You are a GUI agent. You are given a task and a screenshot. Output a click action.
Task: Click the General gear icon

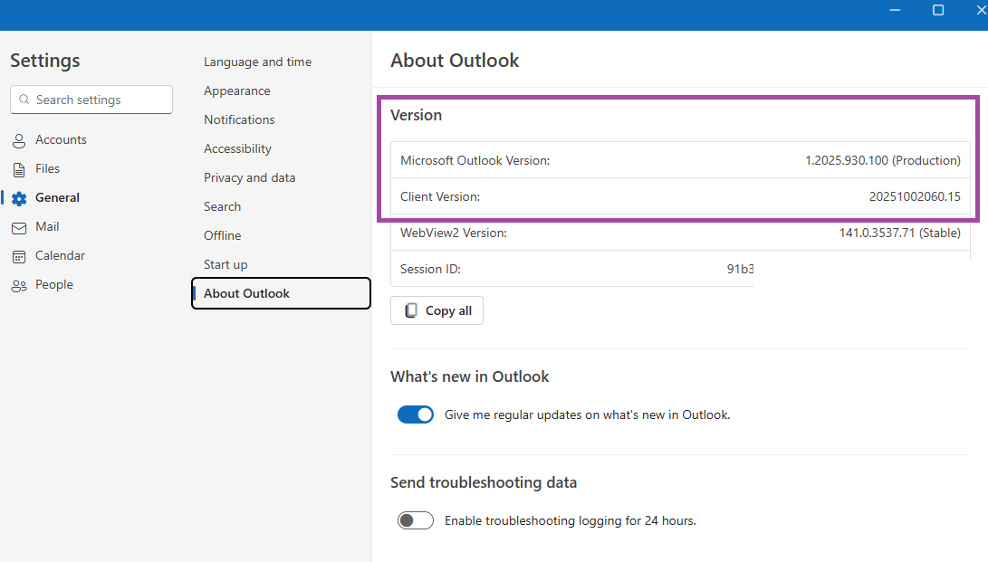[x=19, y=198]
